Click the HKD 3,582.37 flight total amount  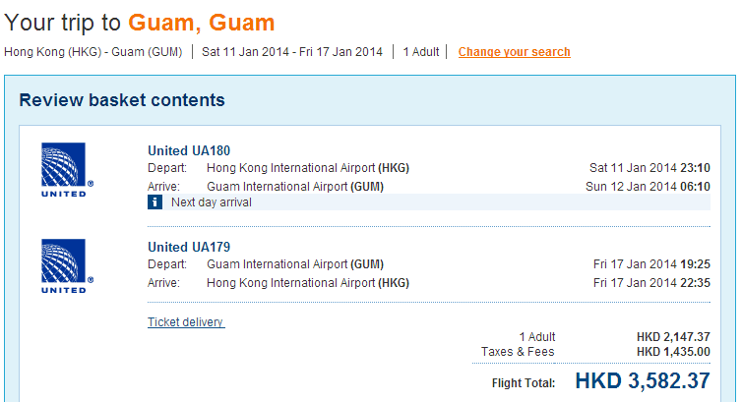tap(644, 381)
